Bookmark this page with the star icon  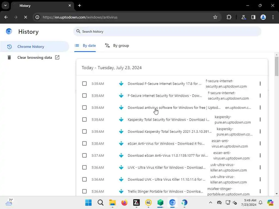tap(215, 17)
